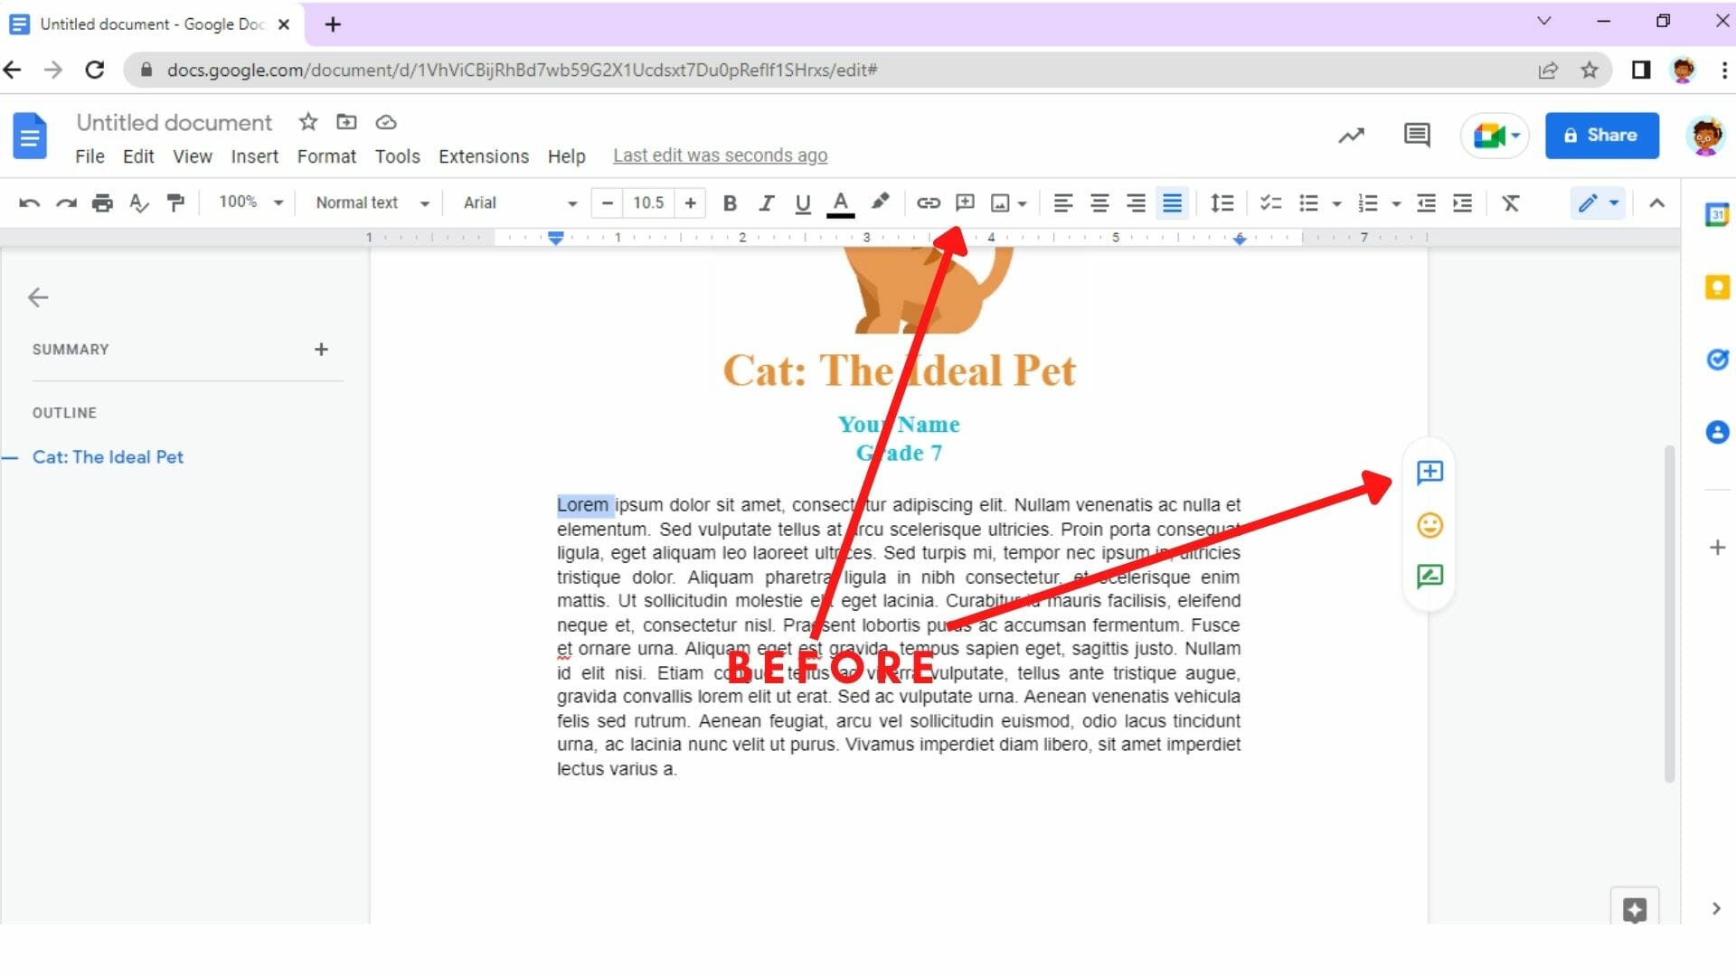
Task: Add comment from the right margin button
Action: click(x=1429, y=473)
